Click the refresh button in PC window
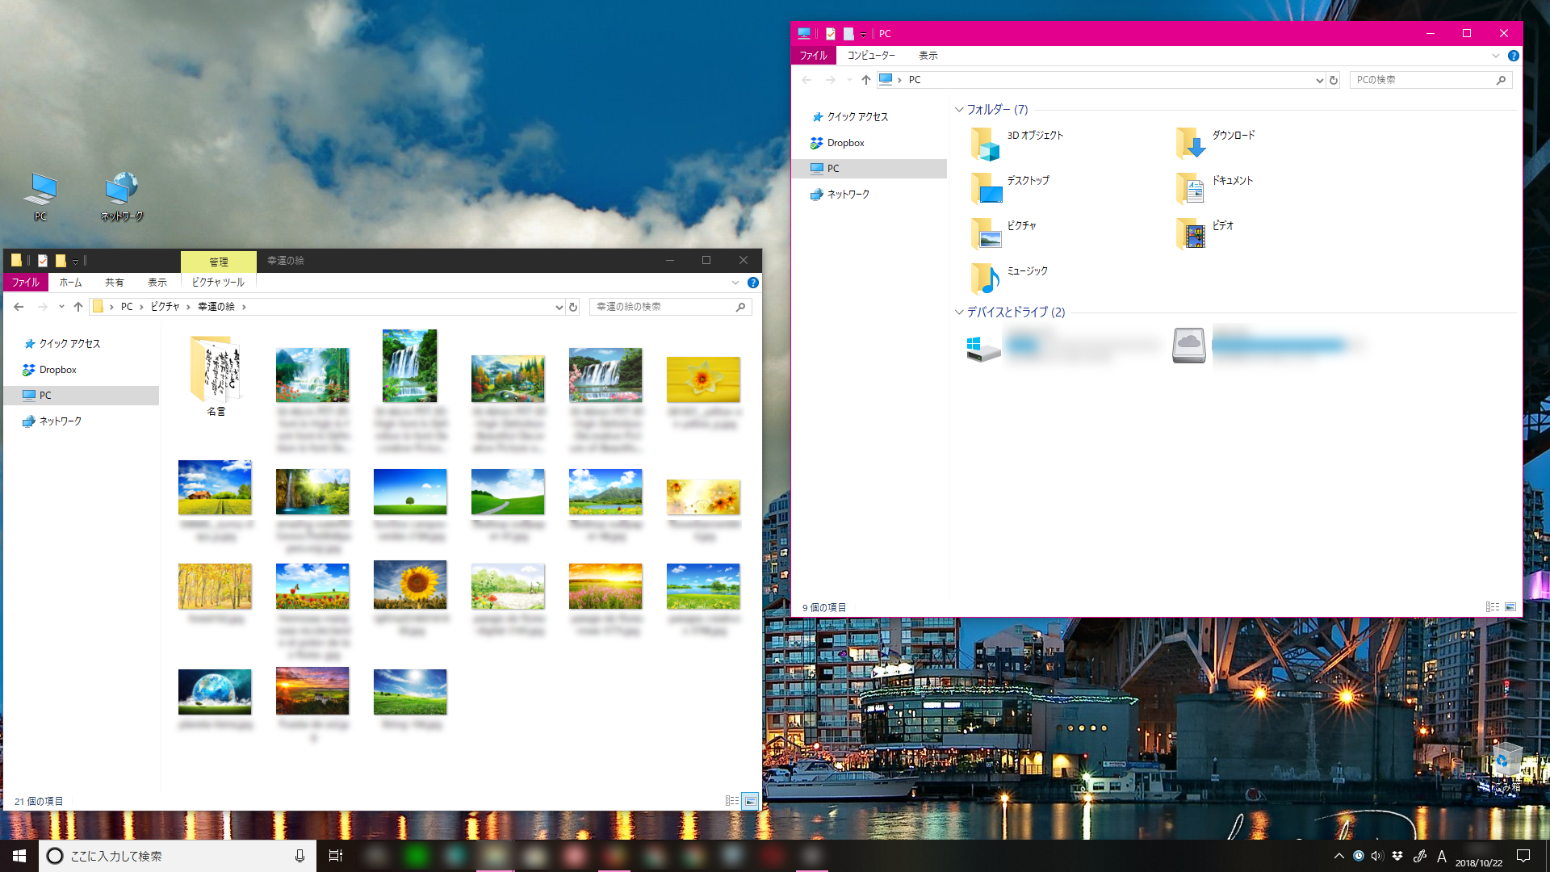1550x872 pixels. (1334, 80)
